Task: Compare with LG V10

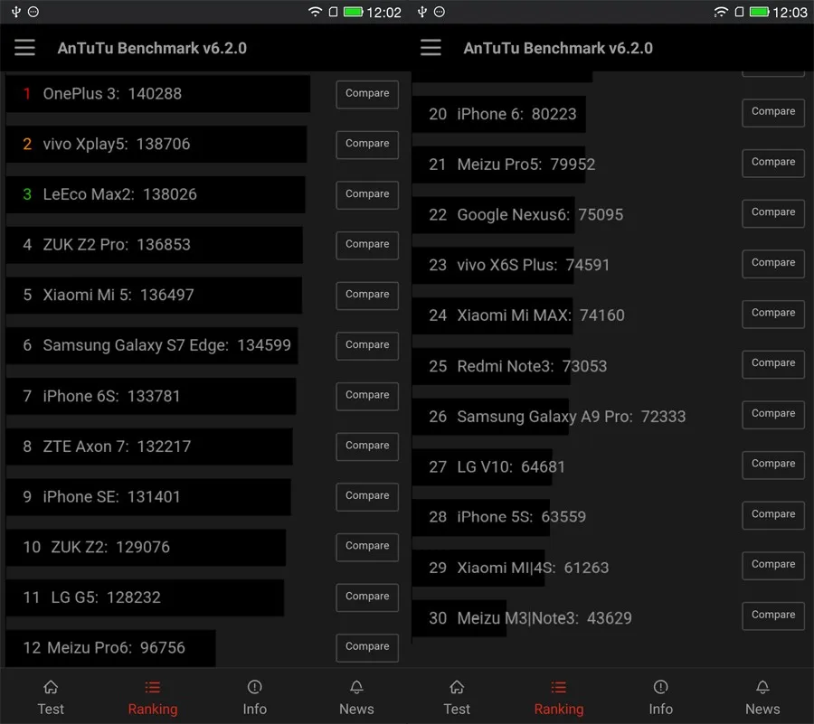Action: point(773,465)
